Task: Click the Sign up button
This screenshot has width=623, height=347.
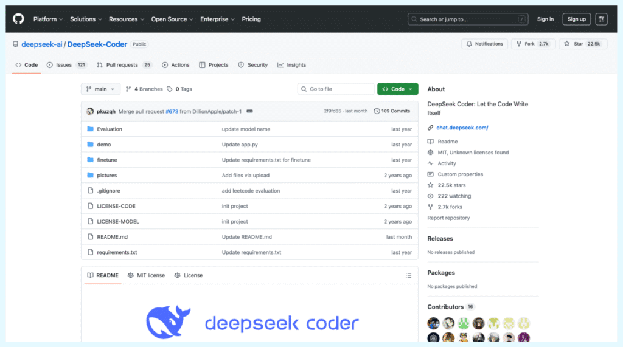Action: (577, 19)
